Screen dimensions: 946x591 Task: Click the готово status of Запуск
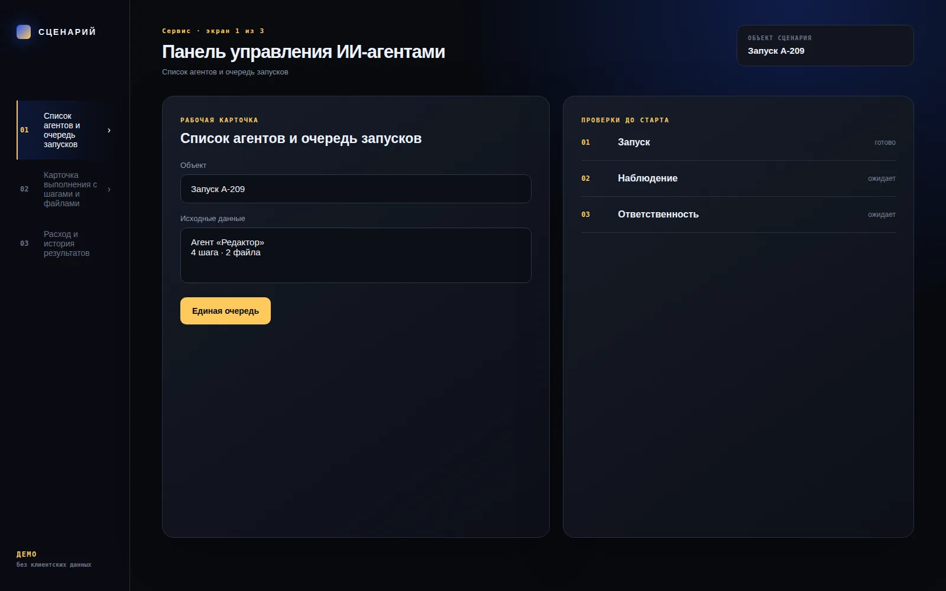point(885,142)
